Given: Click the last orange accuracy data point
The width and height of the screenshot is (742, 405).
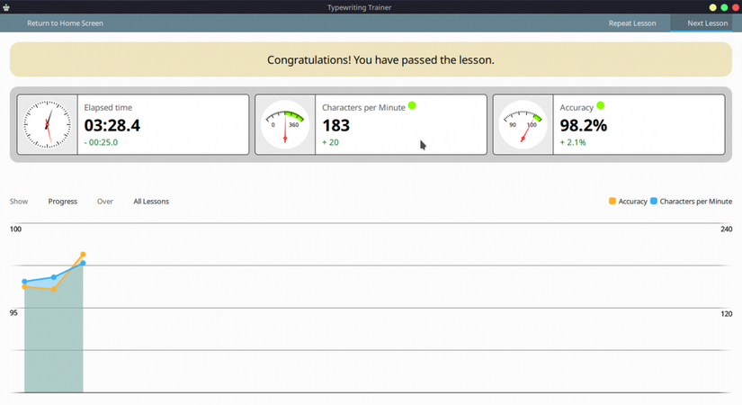Looking at the screenshot, I should (83, 255).
